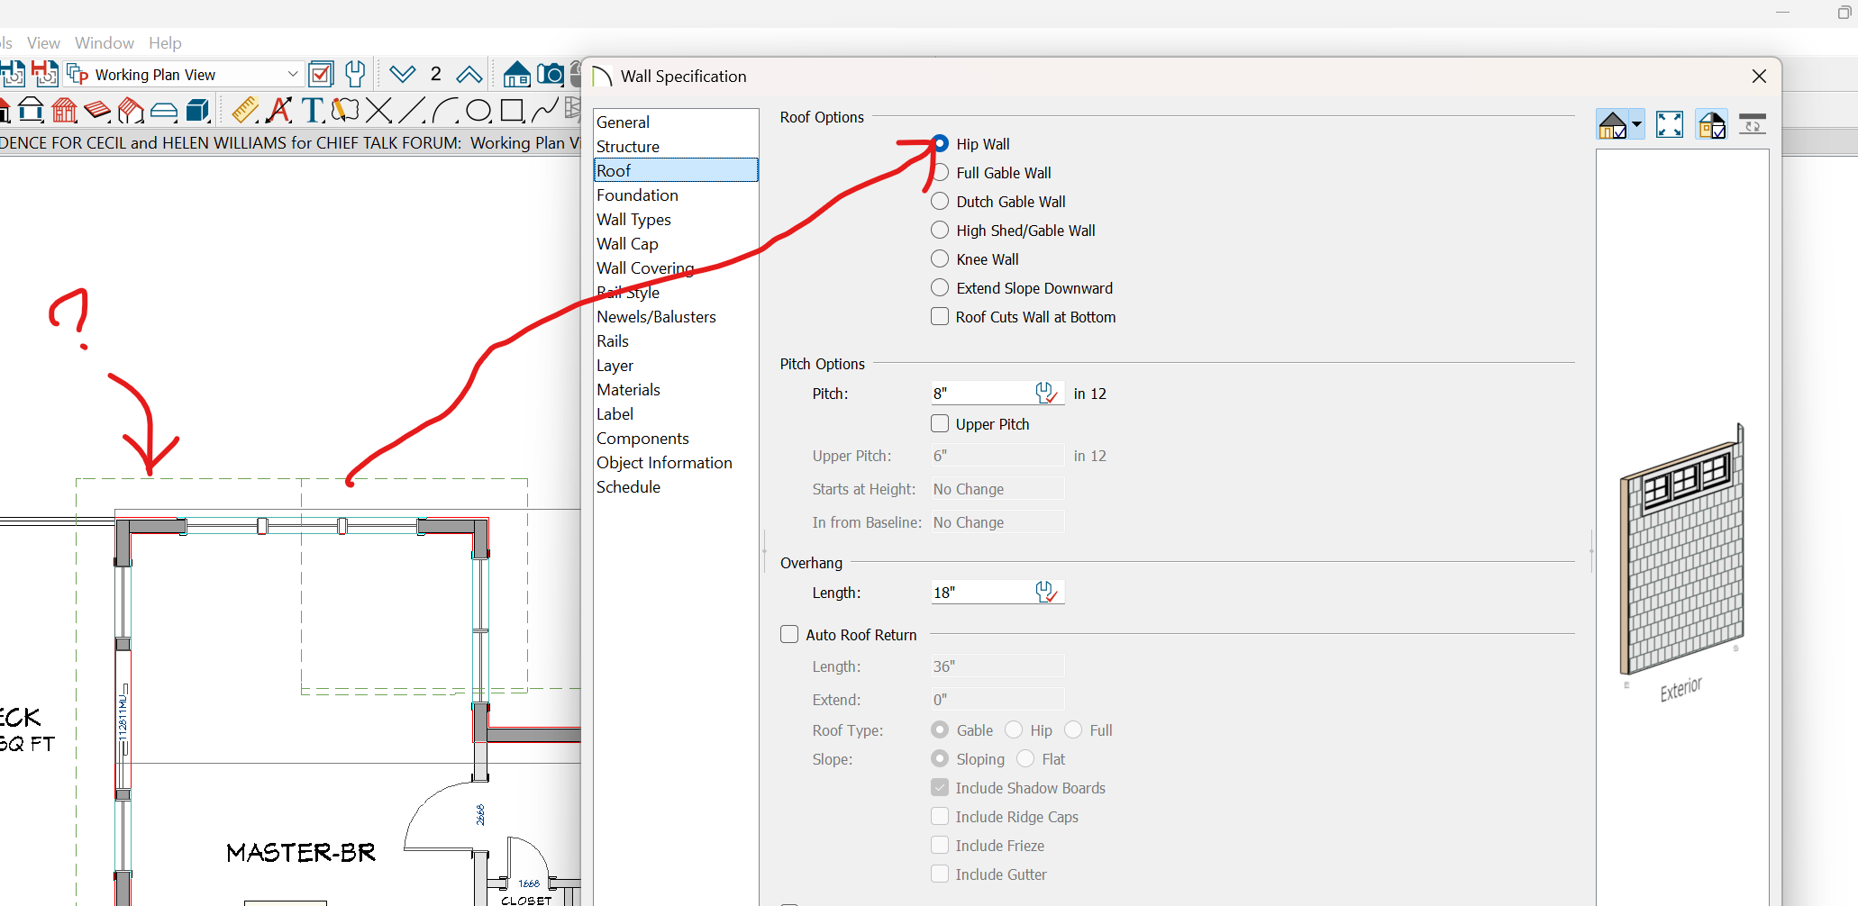Image resolution: width=1858 pixels, height=906 pixels.
Task: Tick the Upper Pitch checkbox
Action: tap(940, 424)
